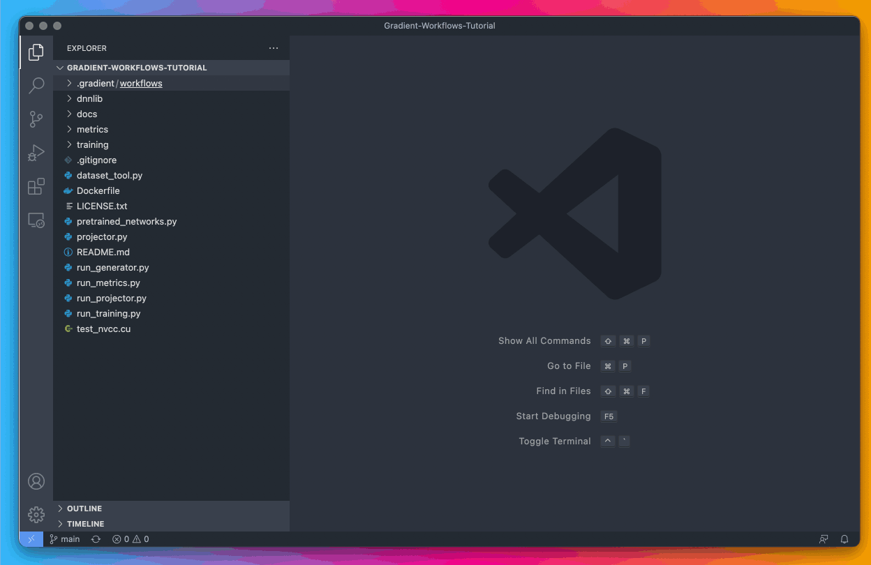This screenshot has height=565, width=871.
Task: Click the F5 key hint
Action: 609,416
